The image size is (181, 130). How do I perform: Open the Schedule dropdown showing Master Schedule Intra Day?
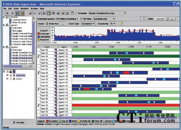coord(108,13)
